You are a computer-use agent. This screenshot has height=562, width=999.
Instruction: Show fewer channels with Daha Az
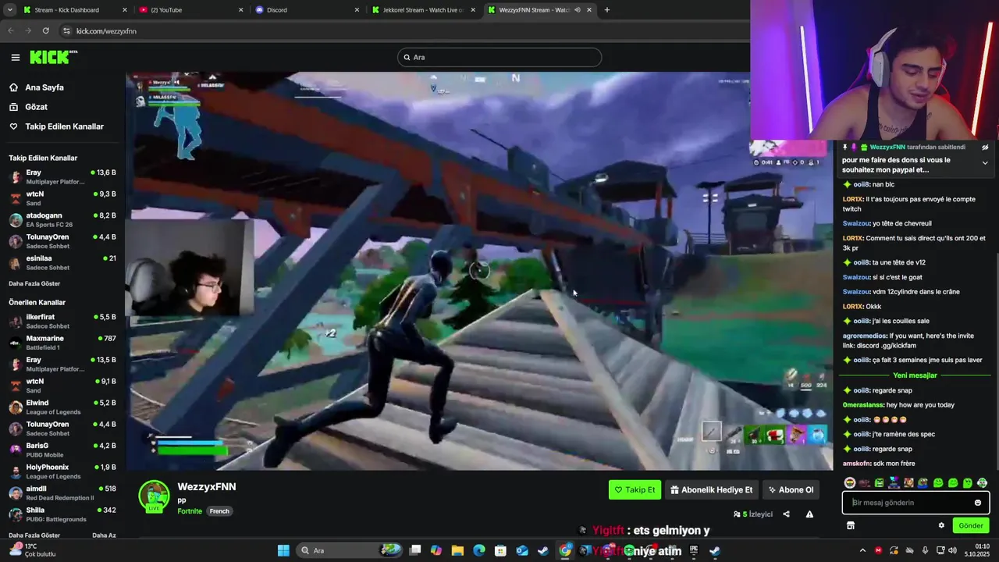coord(104,535)
